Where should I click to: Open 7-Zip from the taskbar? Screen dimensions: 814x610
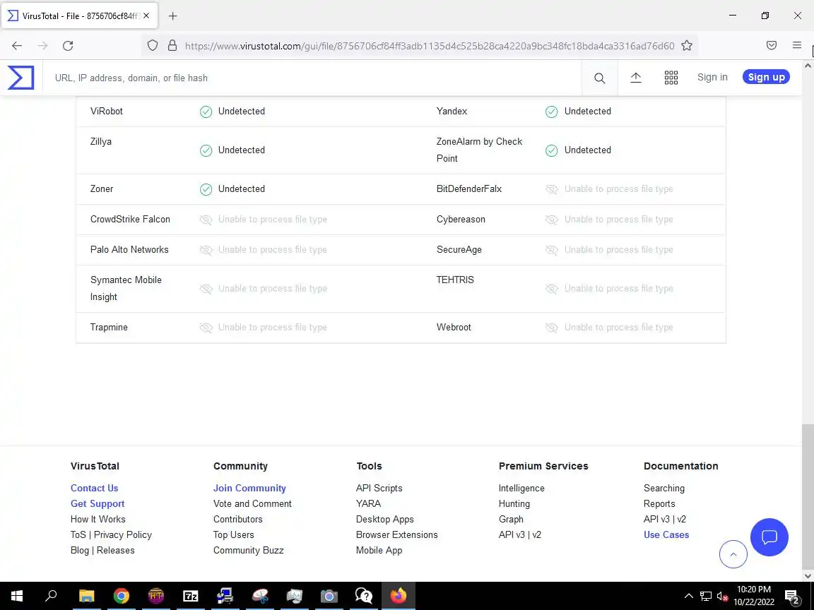[x=191, y=596]
